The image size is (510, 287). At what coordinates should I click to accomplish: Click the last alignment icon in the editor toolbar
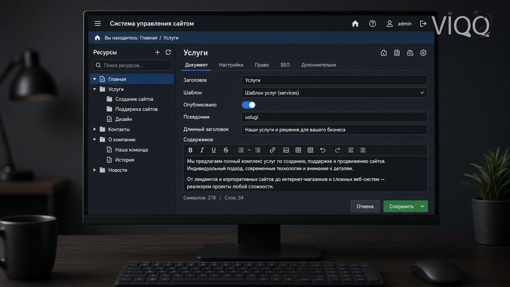pyautogui.click(x=363, y=150)
